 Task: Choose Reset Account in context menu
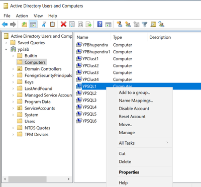click(139, 117)
